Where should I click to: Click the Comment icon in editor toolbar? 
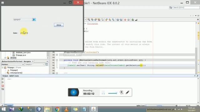pos(133,20)
